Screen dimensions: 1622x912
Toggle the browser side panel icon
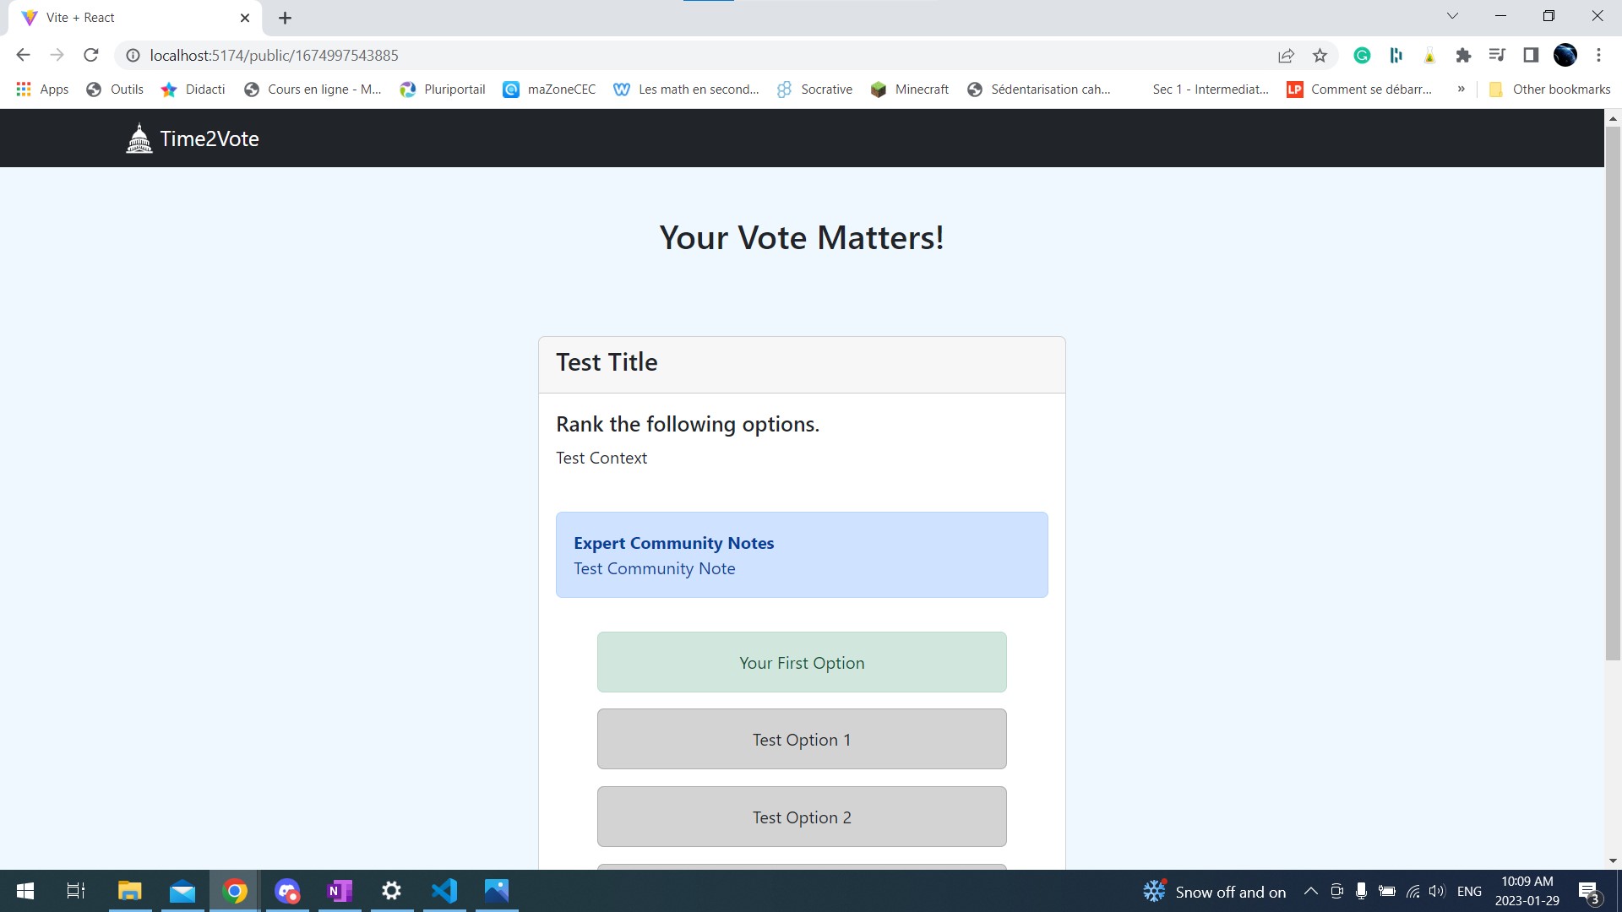[1531, 56]
